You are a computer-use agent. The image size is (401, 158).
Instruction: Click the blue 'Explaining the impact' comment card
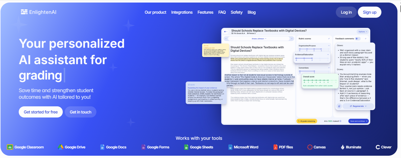206,93
